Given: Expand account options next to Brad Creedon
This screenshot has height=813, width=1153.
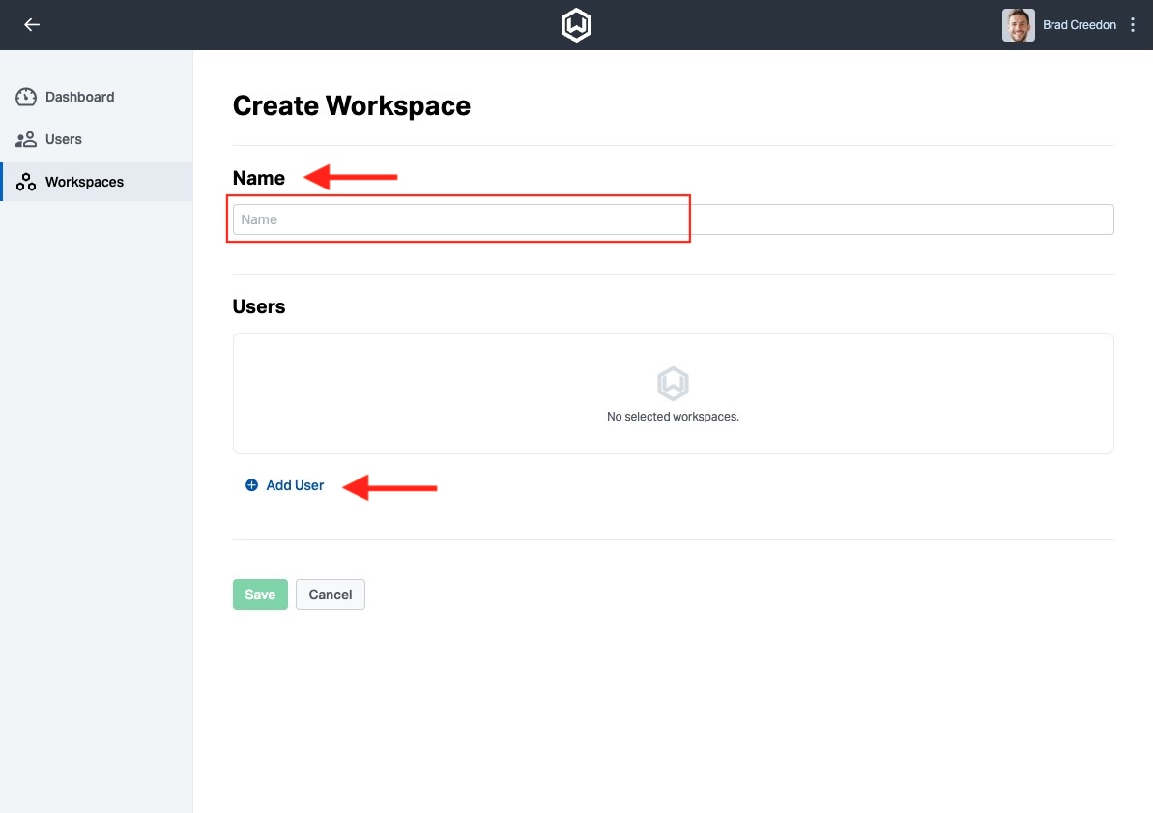Looking at the screenshot, I should (1132, 24).
